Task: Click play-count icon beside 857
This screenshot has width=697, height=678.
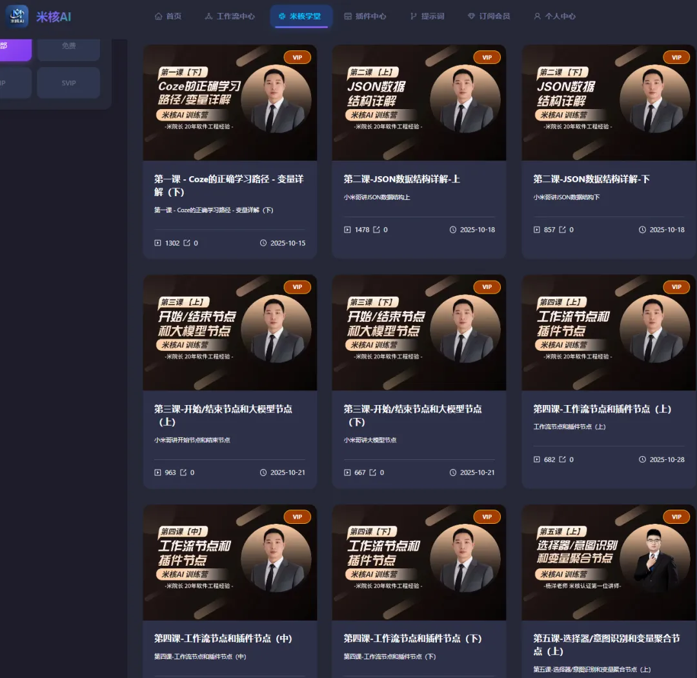Action: point(536,230)
